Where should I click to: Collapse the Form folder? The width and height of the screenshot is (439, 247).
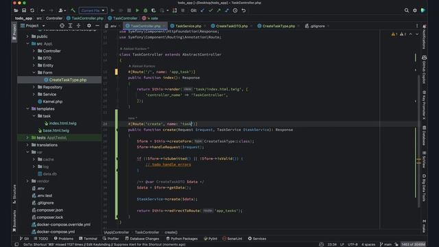(34, 73)
